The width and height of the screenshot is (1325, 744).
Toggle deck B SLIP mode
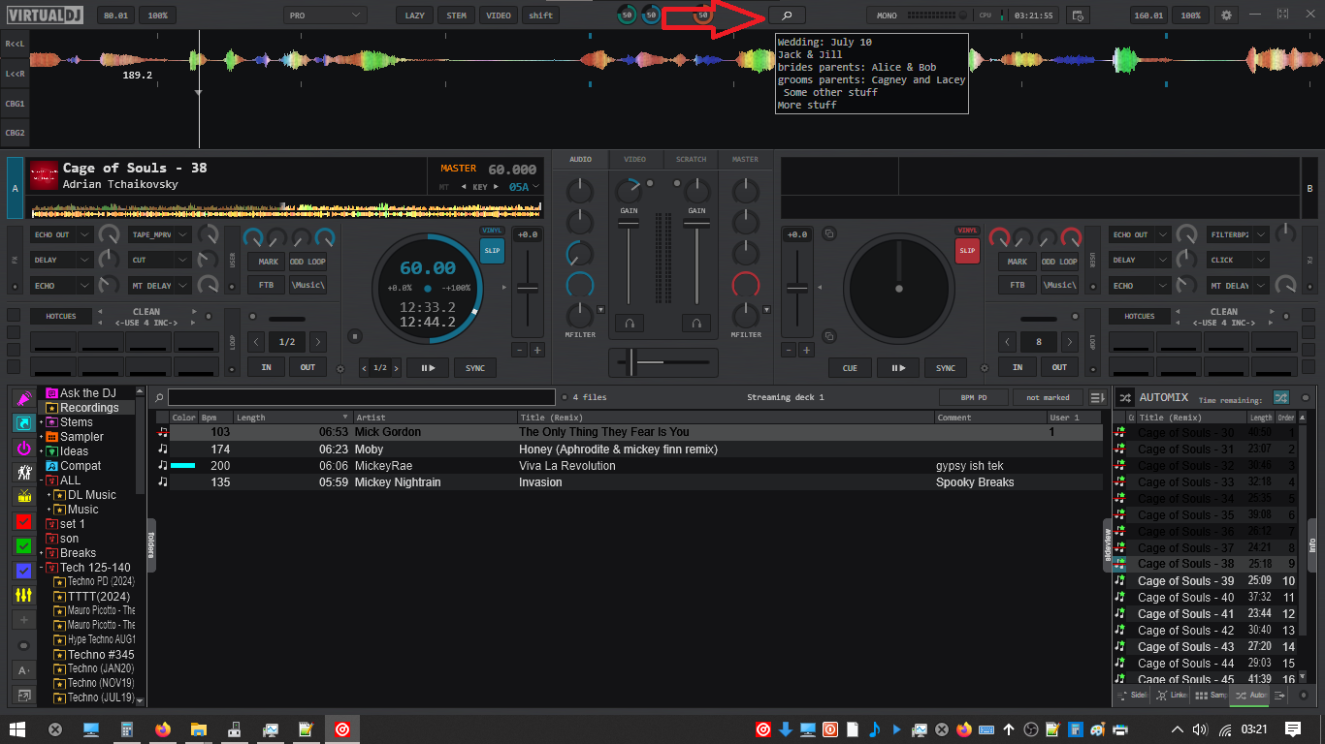pos(967,250)
